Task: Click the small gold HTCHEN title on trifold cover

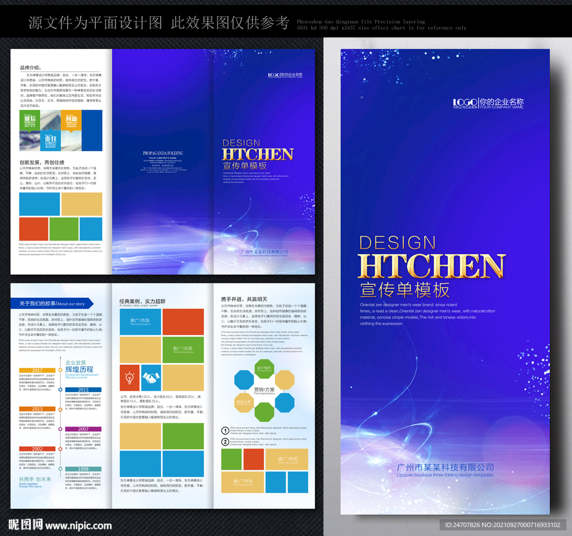Action: [258, 154]
